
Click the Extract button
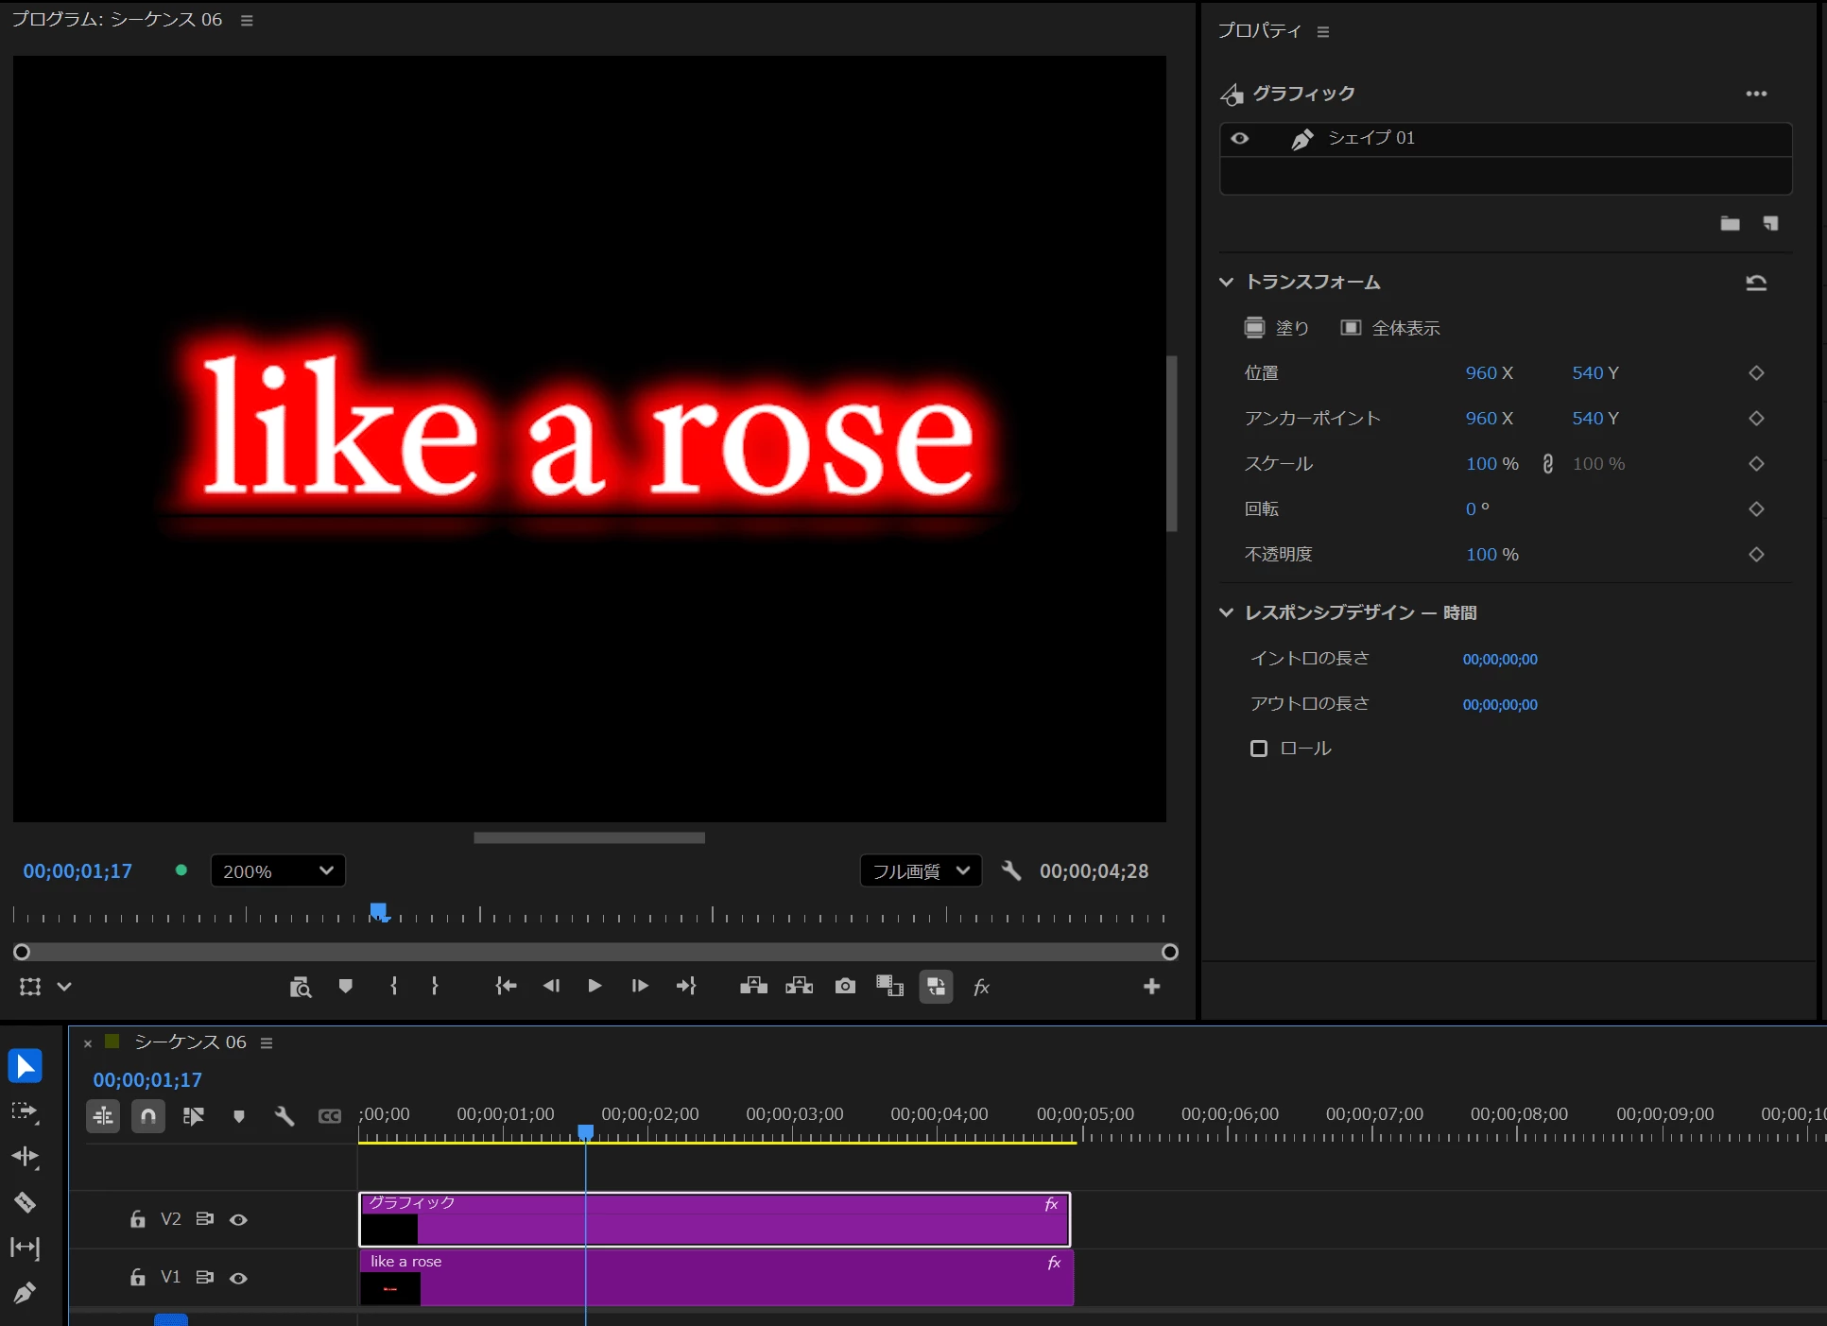tap(800, 987)
